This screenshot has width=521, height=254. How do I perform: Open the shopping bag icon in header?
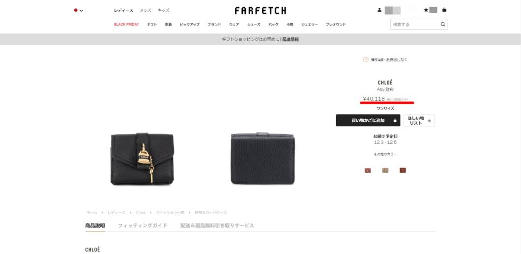click(444, 10)
